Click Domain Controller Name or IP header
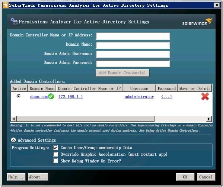 click(x=89, y=88)
